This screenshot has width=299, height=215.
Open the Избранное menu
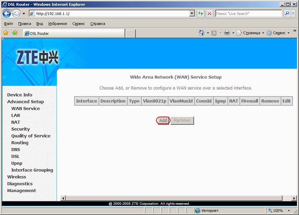pyautogui.click(x=58, y=24)
